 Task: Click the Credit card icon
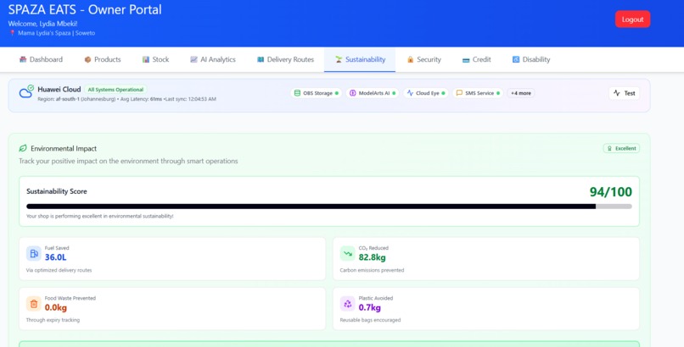coord(466,60)
